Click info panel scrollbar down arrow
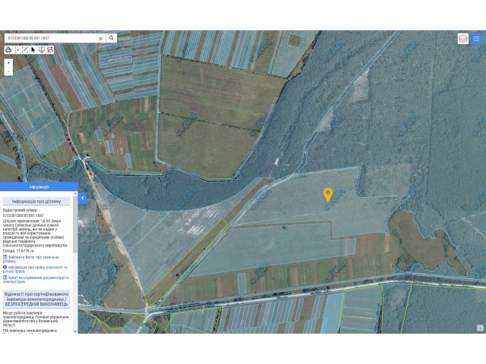Screen dimensions: 486x364 [75, 331]
